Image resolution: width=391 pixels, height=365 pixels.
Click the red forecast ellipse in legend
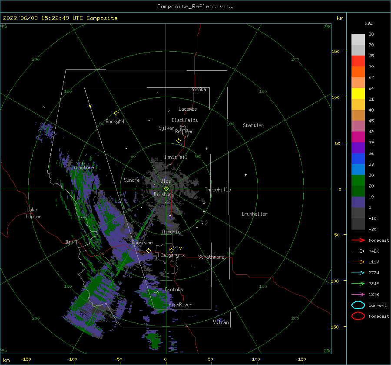click(358, 316)
